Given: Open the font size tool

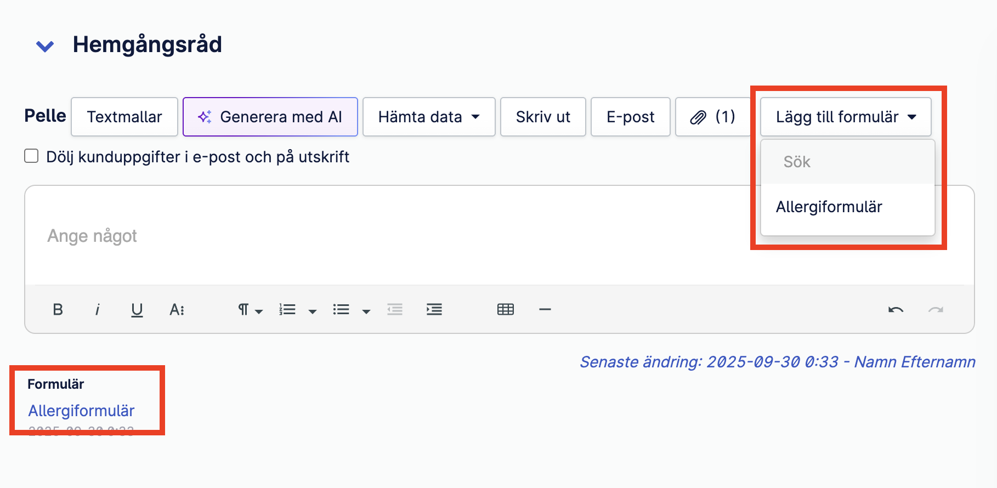Looking at the screenshot, I should pyautogui.click(x=177, y=310).
